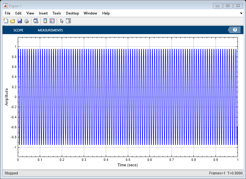Click the -0.6 tick label on amplitude axis
Image resolution: width=246 pixels, height=179 pixels.
click(14, 127)
